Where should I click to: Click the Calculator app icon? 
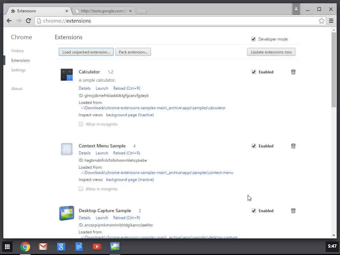tap(66, 75)
